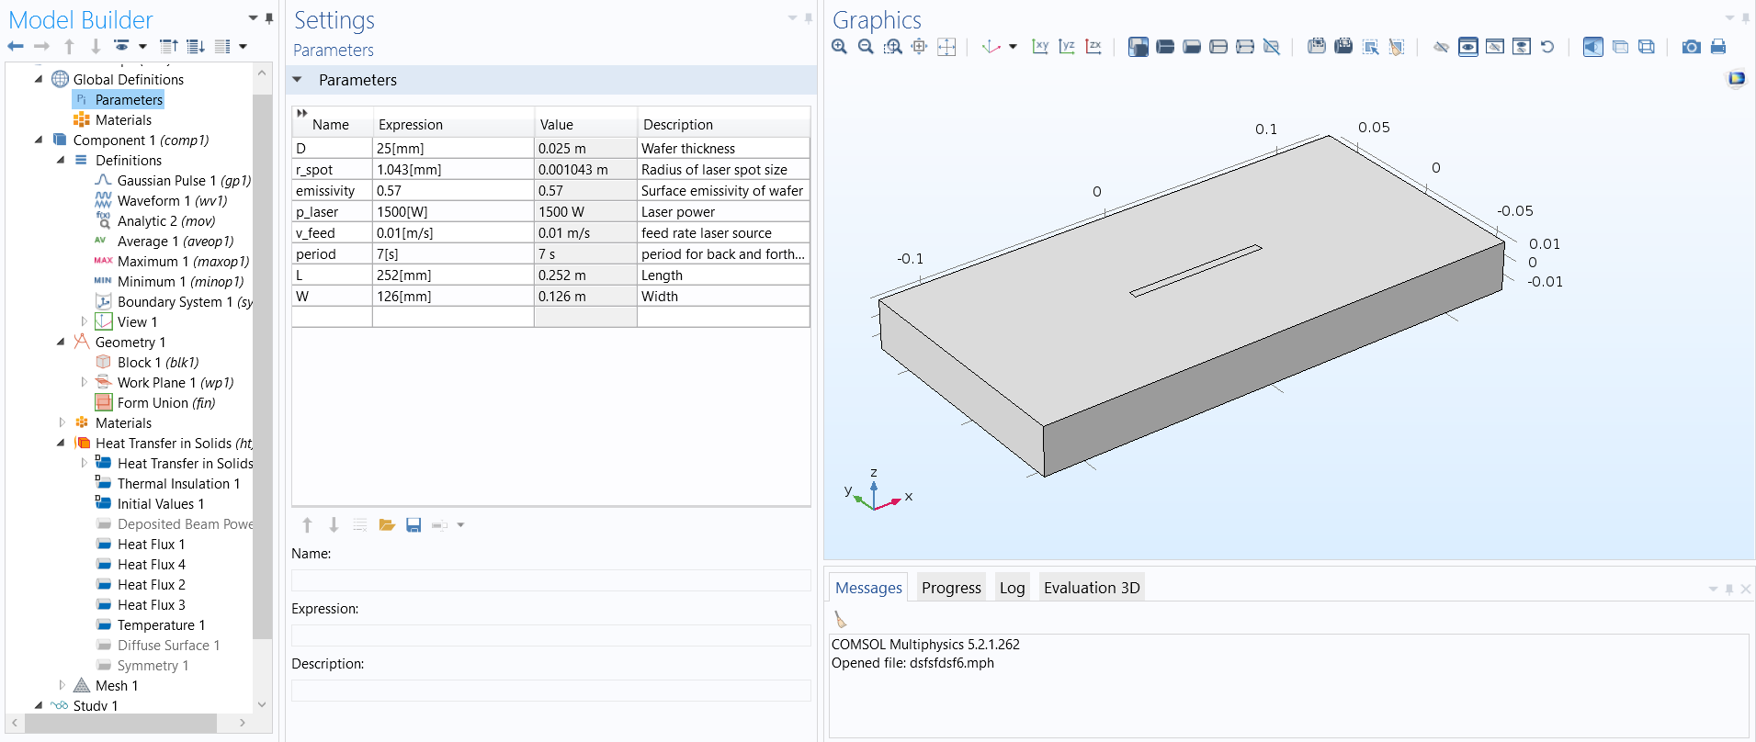Take a snapshot with the camera icon
This screenshot has width=1756, height=742.
[x=1691, y=47]
